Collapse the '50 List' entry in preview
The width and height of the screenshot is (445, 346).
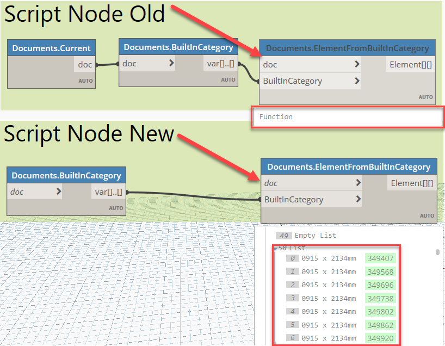275,248
